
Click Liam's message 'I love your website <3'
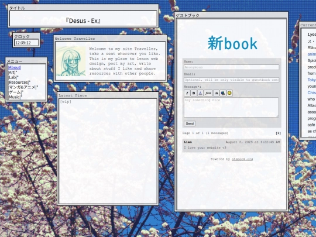[x=205, y=147]
